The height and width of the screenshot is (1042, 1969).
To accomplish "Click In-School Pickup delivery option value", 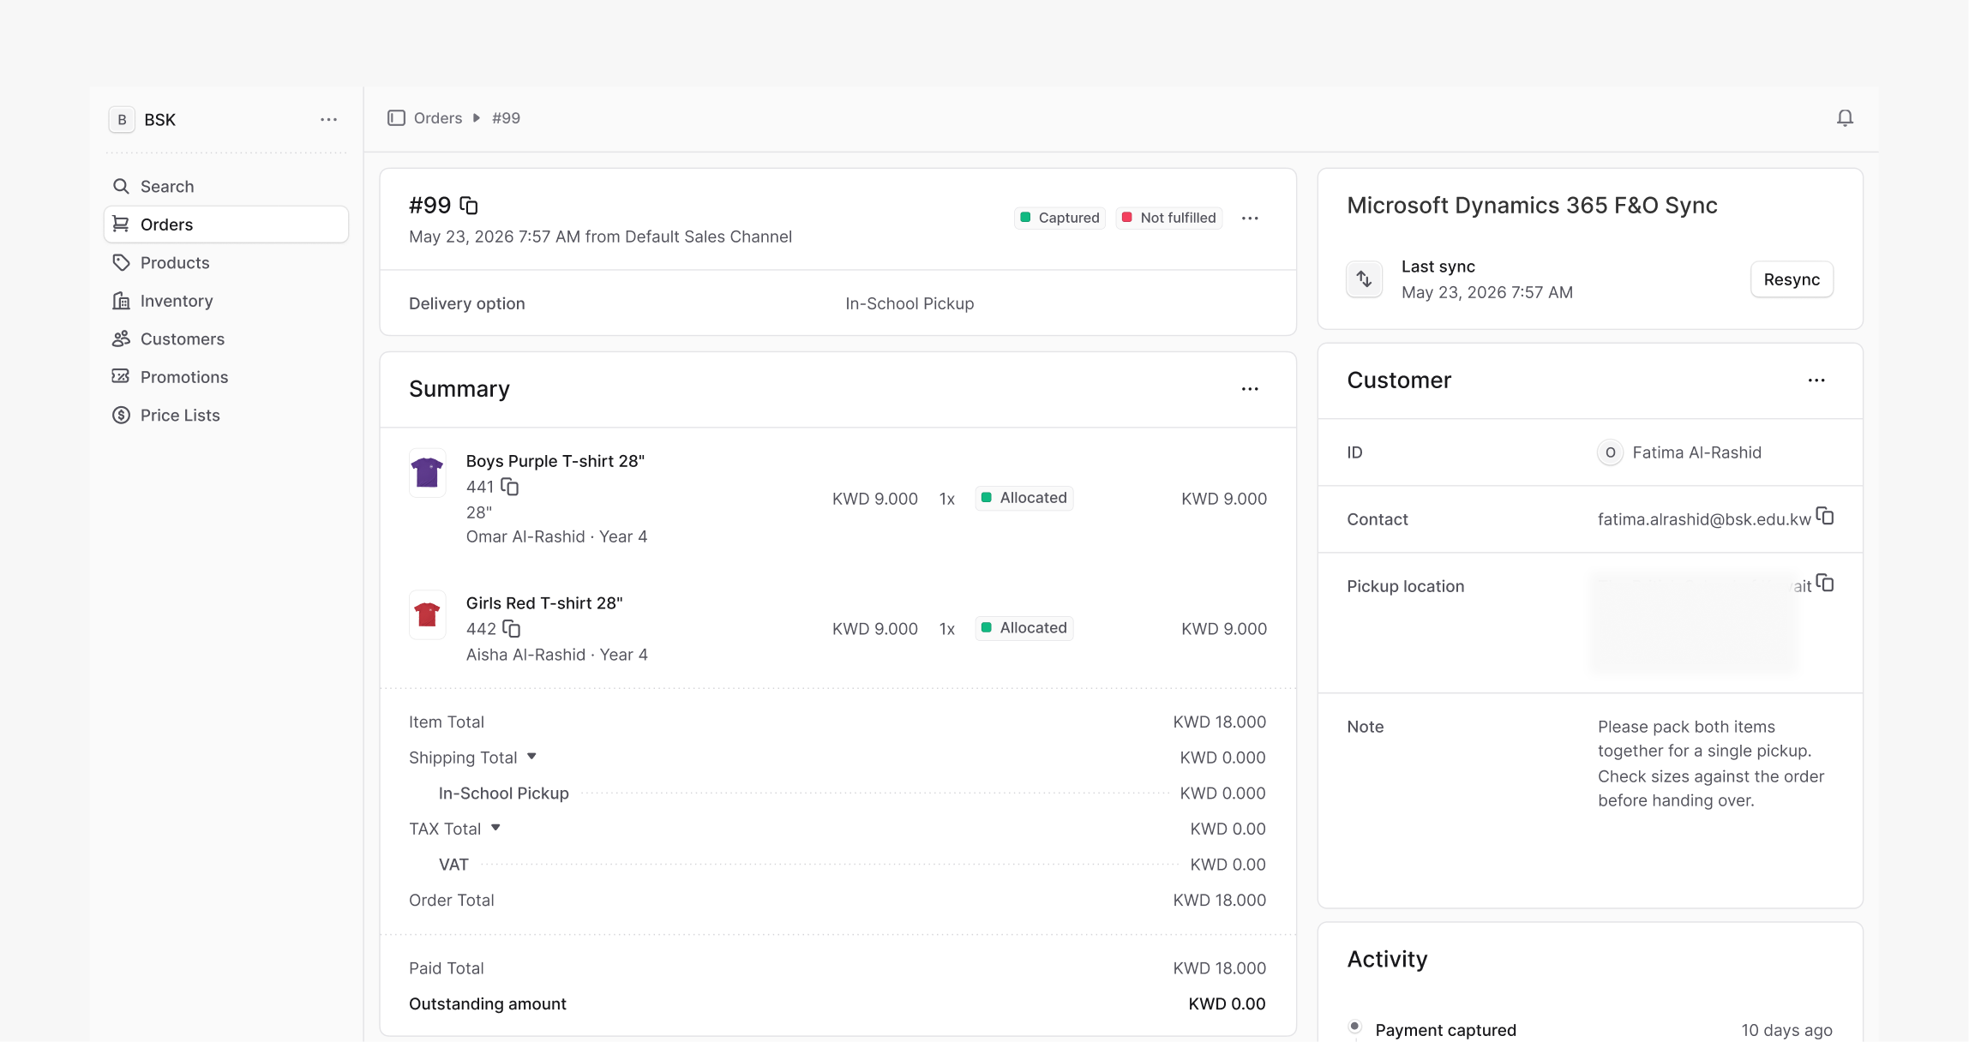I will (x=909, y=303).
